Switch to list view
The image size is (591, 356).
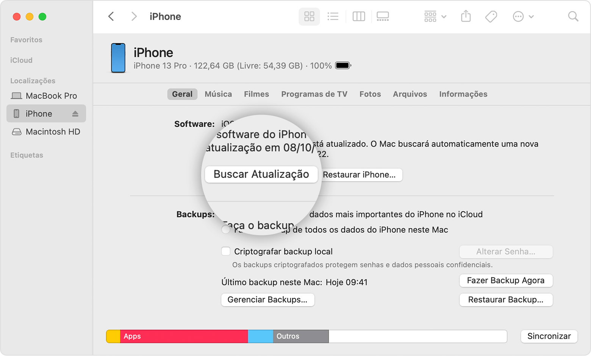[x=333, y=16]
